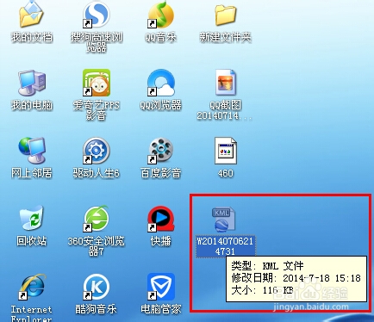Click the 电脑管家 label text

[160, 309]
